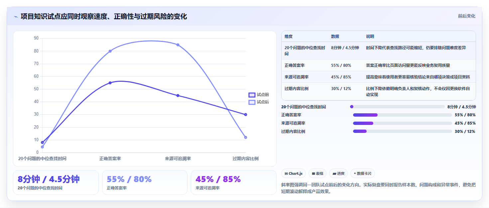The width and height of the screenshot is (489, 208).
Task: Click the 试点后 data point at 正确答案率
Action: click(110, 51)
